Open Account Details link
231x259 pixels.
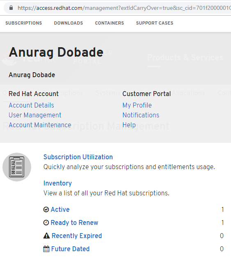click(31, 105)
